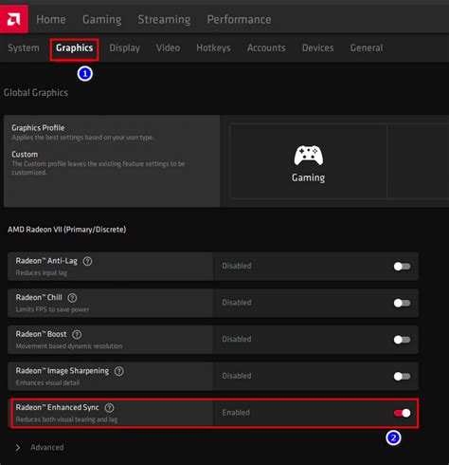This screenshot has width=449, height=465.
Task: Click the AMD logo icon
Action: [x=14, y=19]
